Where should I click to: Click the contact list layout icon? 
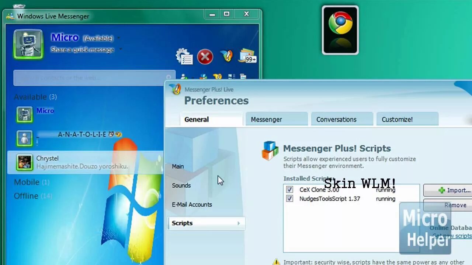coord(232,77)
